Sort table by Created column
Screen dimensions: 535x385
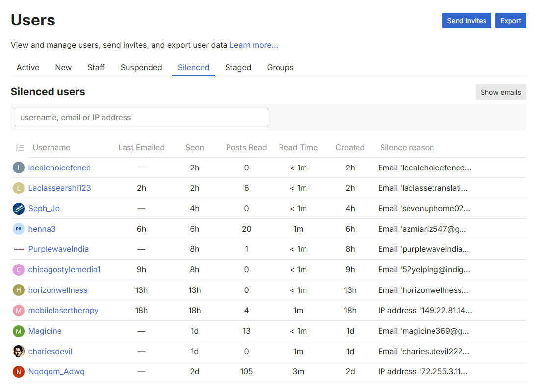350,148
